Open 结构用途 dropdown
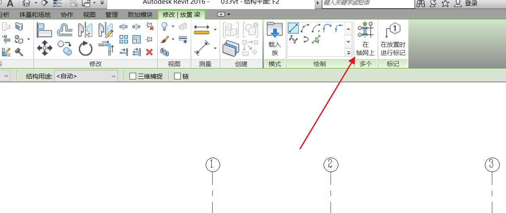506x213 pixels. click(86, 76)
